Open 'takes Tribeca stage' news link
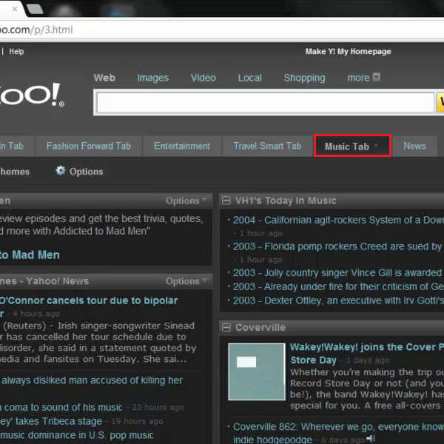Screen dimensions: 444x444 coord(51,421)
